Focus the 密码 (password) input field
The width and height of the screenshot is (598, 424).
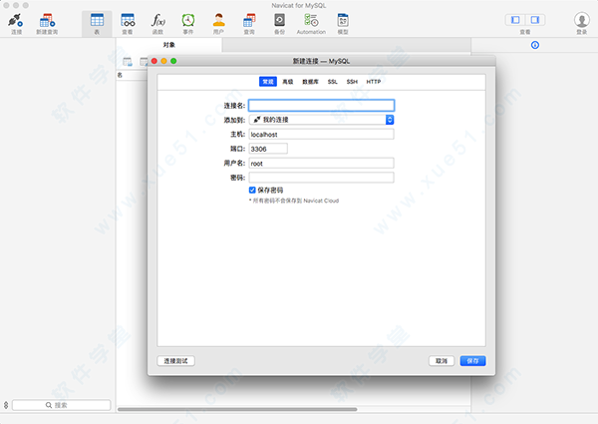(x=321, y=178)
